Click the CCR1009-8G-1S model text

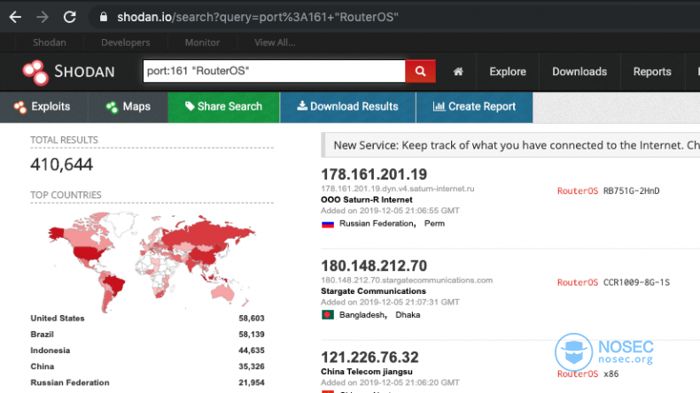[636, 282]
